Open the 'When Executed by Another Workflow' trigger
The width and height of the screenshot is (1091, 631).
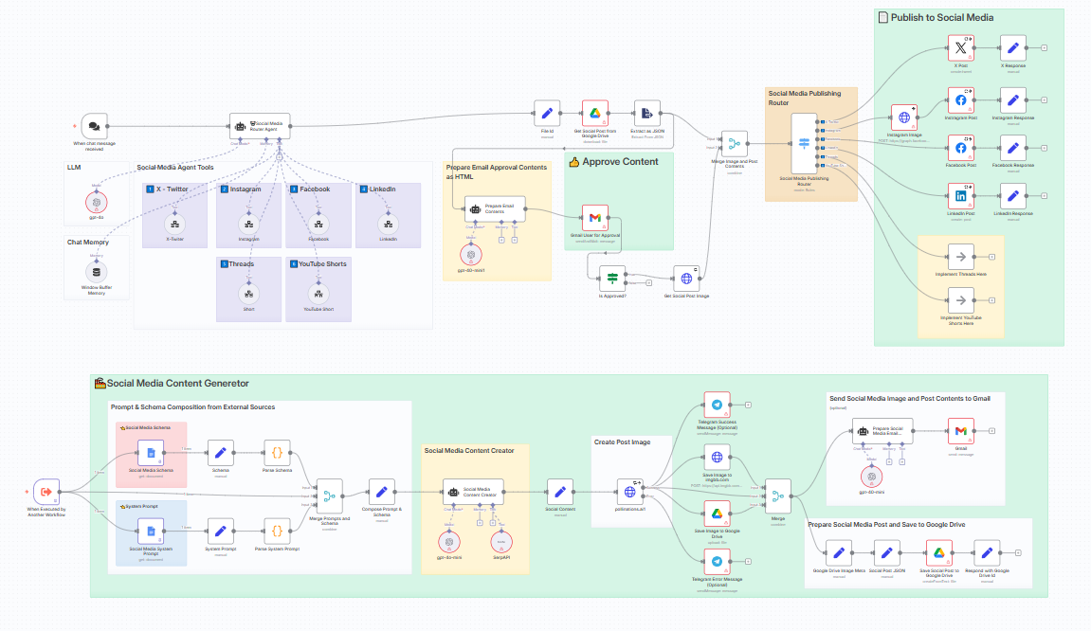(46, 492)
